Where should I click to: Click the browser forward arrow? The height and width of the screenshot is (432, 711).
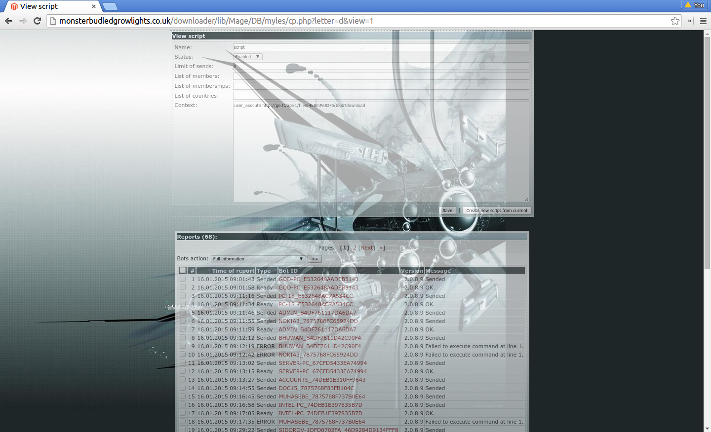[x=23, y=21]
